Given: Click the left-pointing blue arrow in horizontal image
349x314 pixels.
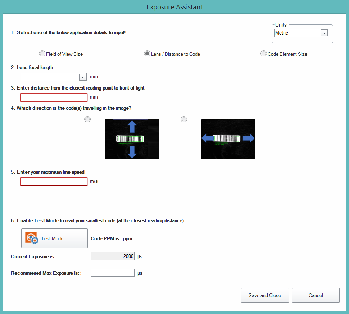Looking at the screenshot, I should click(x=207, y=138).
